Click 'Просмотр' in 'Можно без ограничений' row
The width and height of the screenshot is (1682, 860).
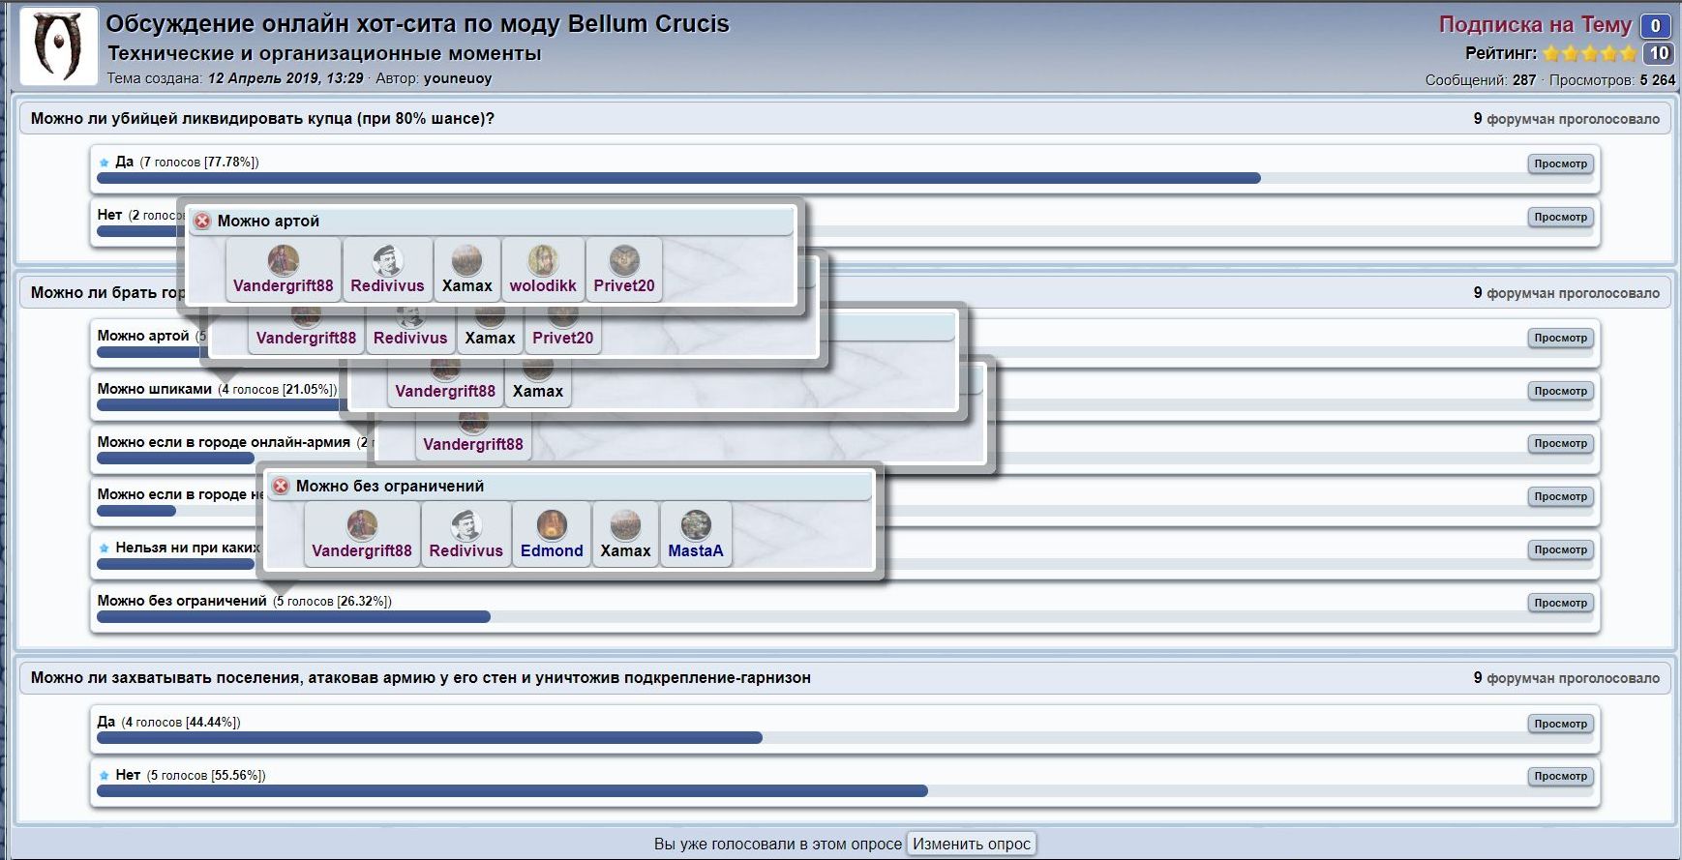tap(1560, 603)
